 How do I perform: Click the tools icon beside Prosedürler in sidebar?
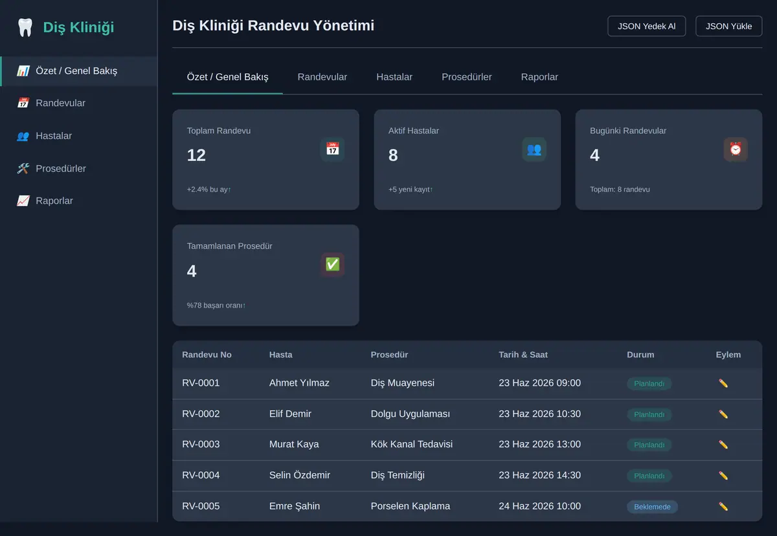[x=23, y=168]
